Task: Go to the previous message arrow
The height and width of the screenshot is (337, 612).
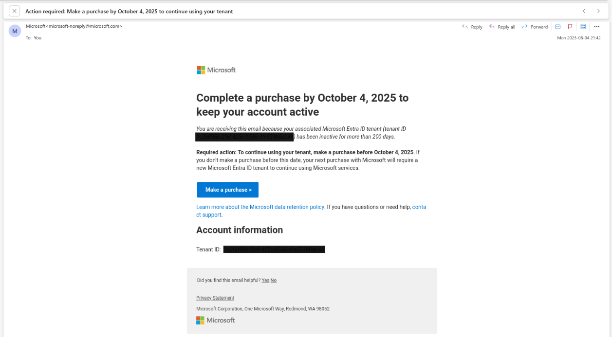Action: pyautogui.click(x=584, y=11)
